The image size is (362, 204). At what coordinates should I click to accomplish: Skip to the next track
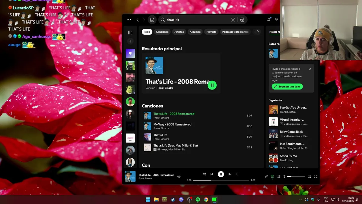(x=230, y=174)
